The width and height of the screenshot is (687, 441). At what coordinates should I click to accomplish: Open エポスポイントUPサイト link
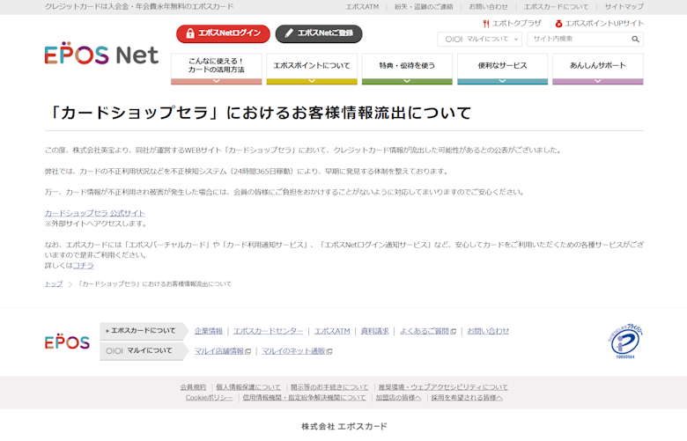(x=600, y=23)
